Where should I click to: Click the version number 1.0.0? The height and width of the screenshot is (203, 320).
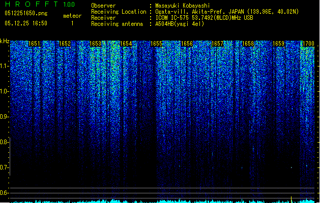point(69,4)
